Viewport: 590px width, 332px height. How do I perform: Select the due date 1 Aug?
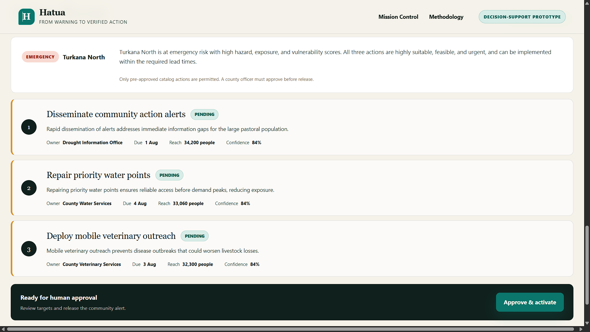click(151, 143)
